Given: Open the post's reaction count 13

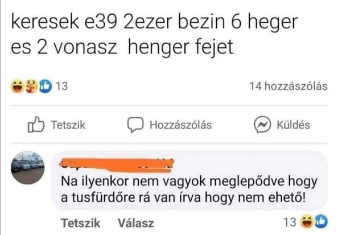Looking at the screenshot, I should (61, 86).
